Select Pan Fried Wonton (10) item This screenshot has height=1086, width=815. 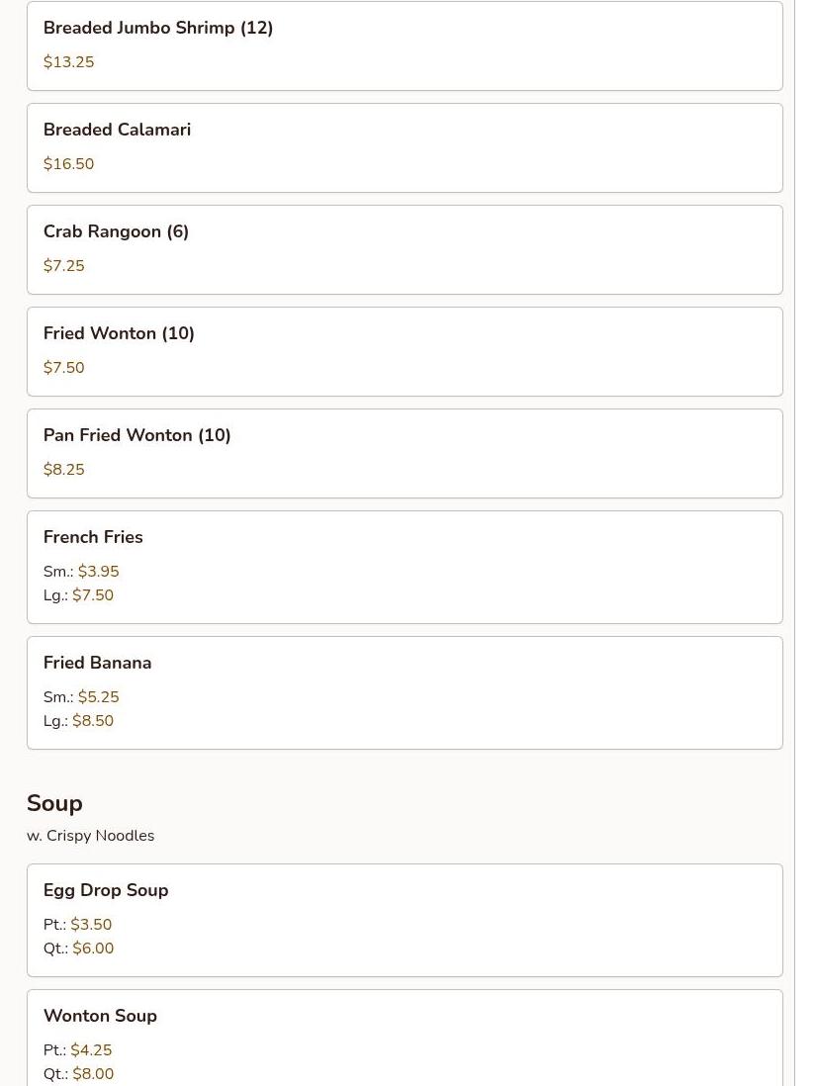[x=405, y=453]
